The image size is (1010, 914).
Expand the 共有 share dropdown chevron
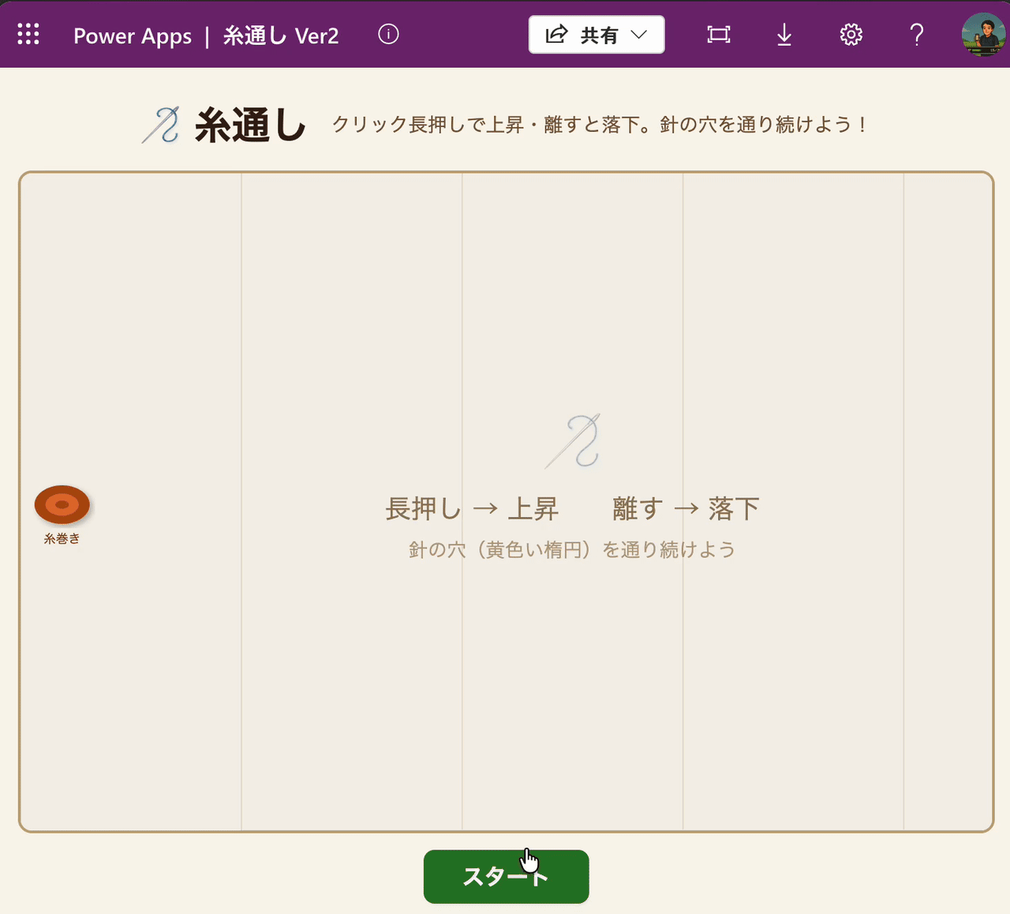click(x=639, y=35)
